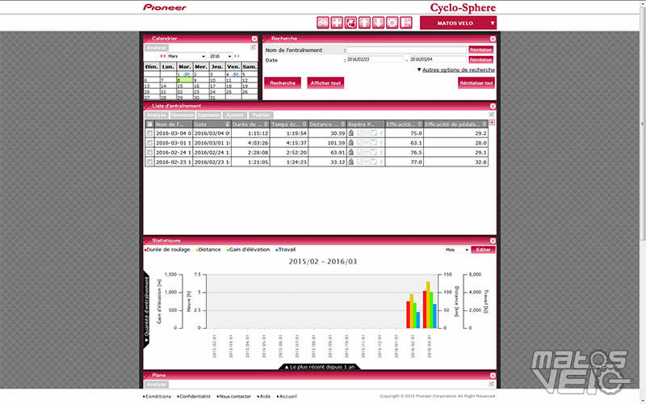The height and width of the screenshot is (404, 646).
Task: Click the plus icon in the top toolbar
Action: coord(337,23)
